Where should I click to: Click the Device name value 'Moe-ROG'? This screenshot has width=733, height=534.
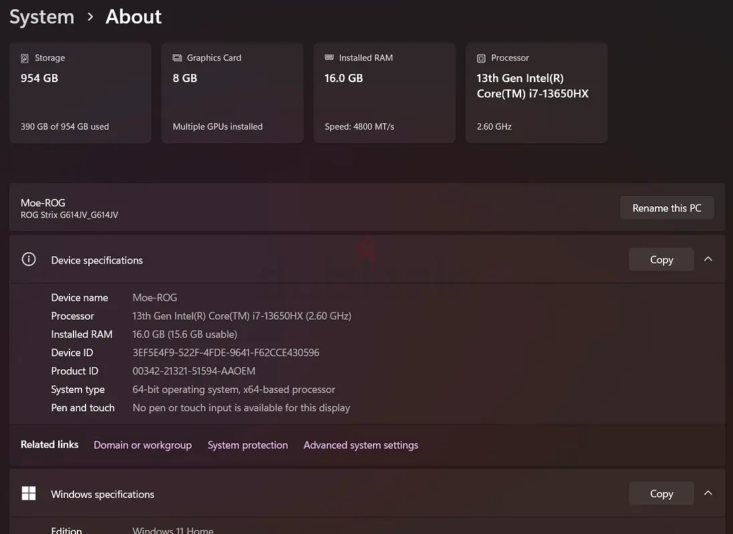tap(155, 298)
